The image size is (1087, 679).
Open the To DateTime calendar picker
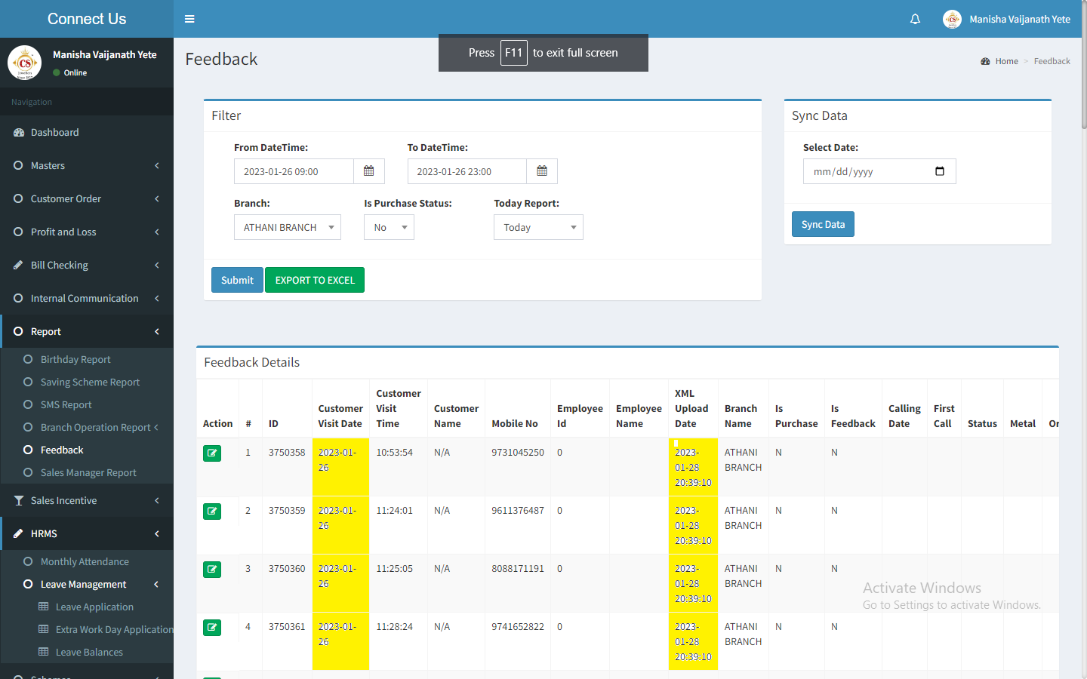coord(542,171)
